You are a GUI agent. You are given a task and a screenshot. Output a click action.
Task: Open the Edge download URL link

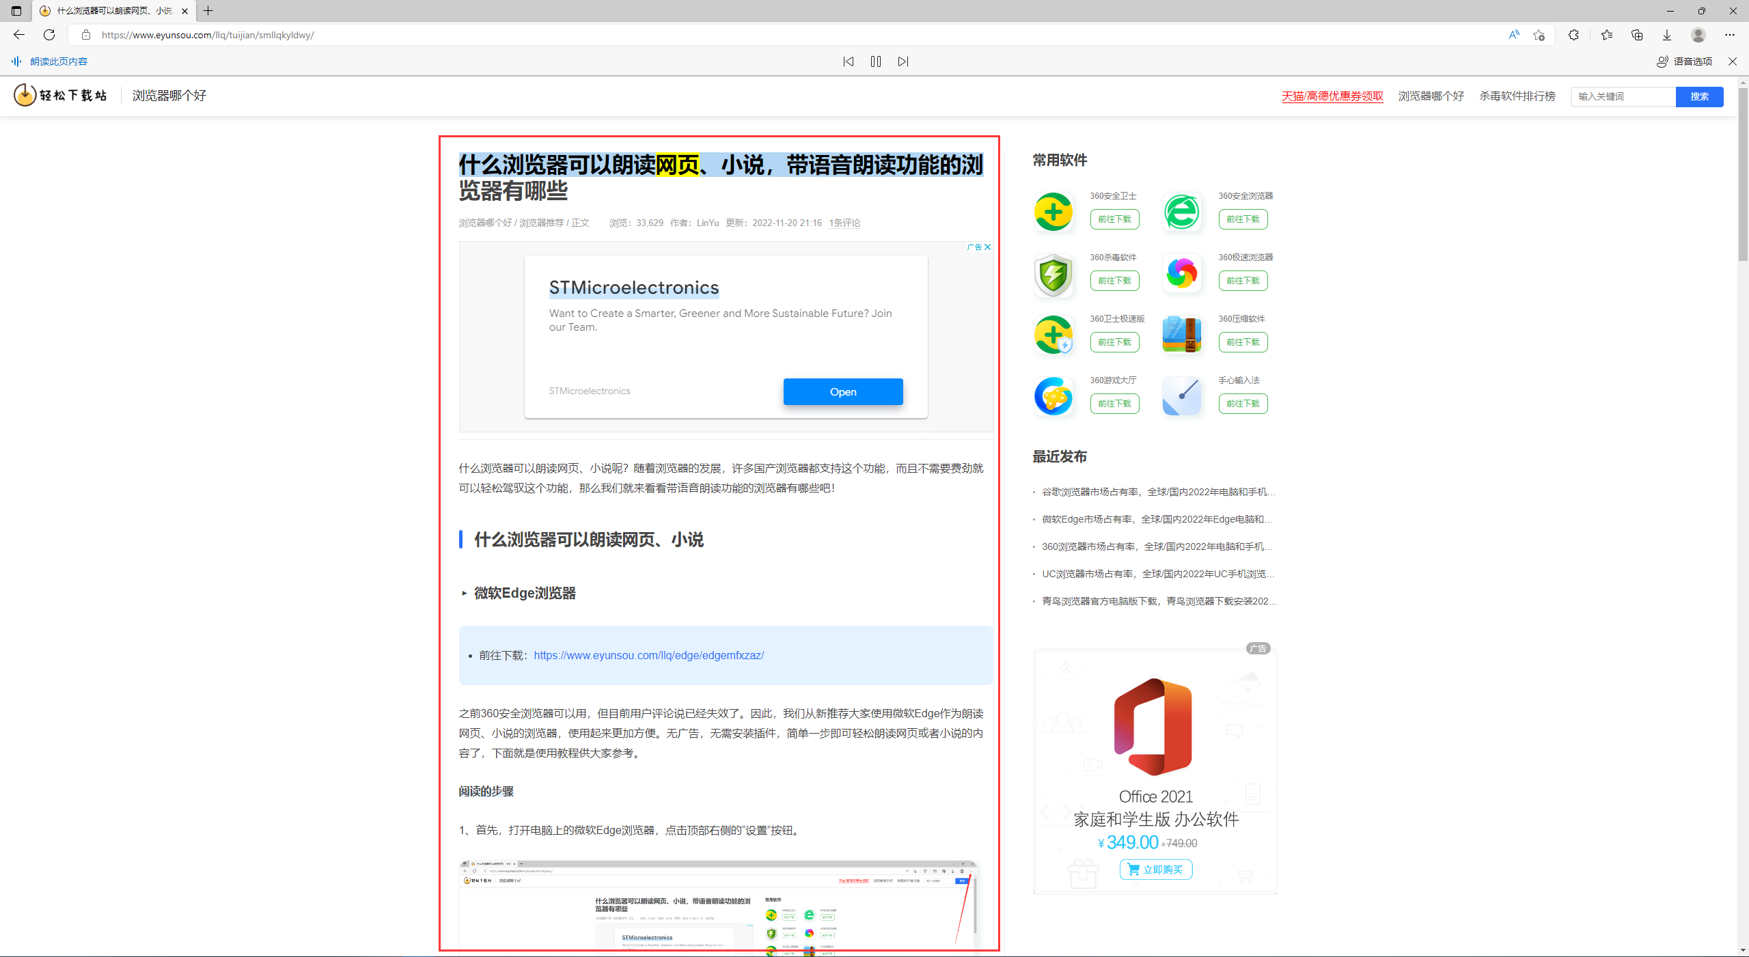(x=649, y=655)
